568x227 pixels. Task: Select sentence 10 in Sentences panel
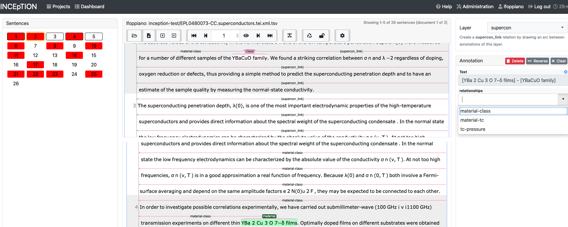[94, 46]
